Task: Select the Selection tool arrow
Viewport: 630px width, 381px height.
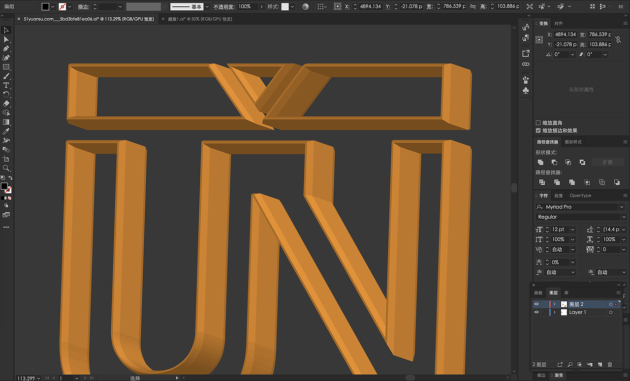Action: (x=6, y=30)
